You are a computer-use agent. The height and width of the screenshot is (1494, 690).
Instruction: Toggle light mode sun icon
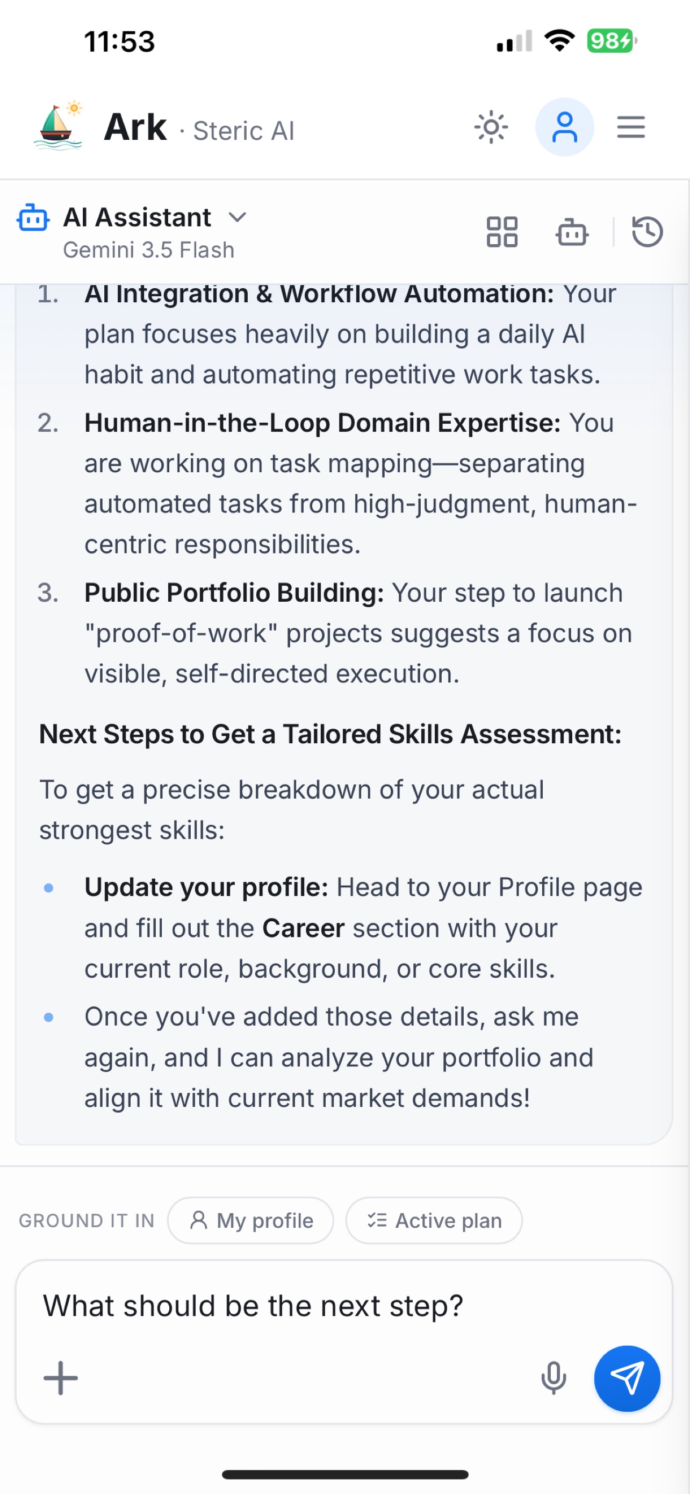click(x=491, y=127)
